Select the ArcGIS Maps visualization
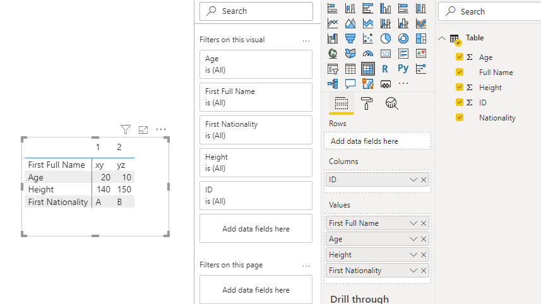Image resolution: width=541 pixels, height=304 pixels. coord(368,84)
